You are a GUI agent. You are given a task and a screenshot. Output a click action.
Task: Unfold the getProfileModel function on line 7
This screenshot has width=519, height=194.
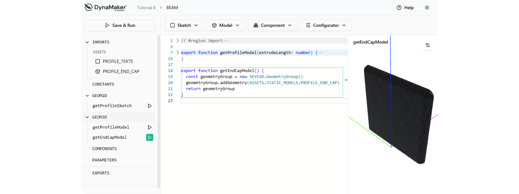pos(177,53)
